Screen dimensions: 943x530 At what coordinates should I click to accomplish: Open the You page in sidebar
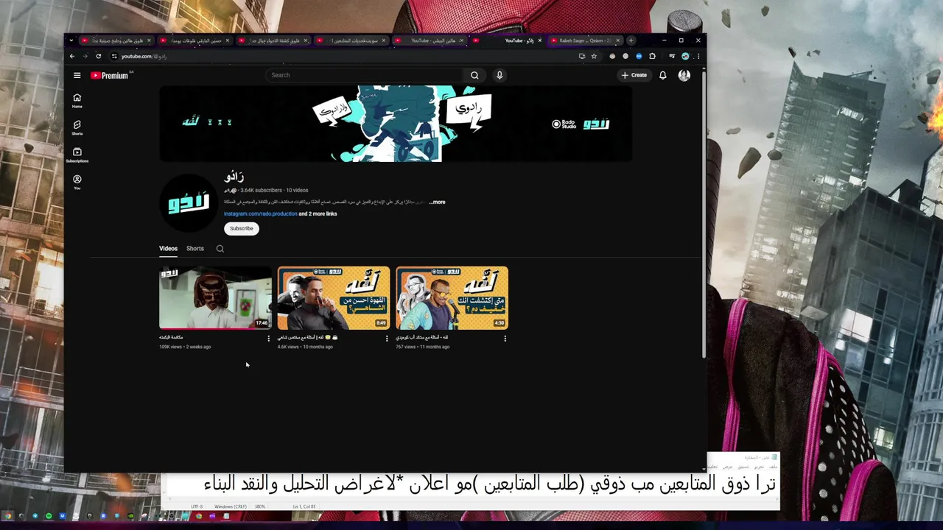pyautogui.click(x=77, y=183)
